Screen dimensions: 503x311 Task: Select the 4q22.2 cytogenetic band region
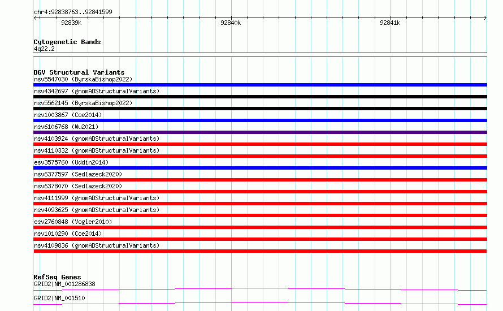click(x=260, y=55)
